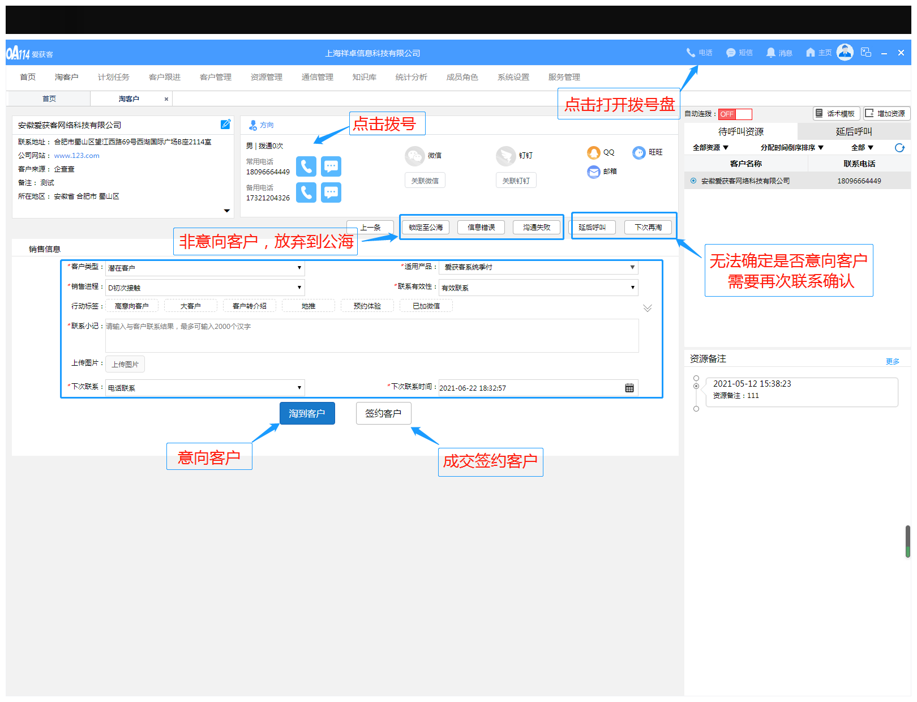The image size is (917, 702).
Task: Toggle 地推 action tag
Action: 308,306
